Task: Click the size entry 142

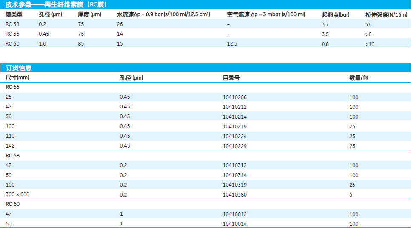Action: (10, 146)
